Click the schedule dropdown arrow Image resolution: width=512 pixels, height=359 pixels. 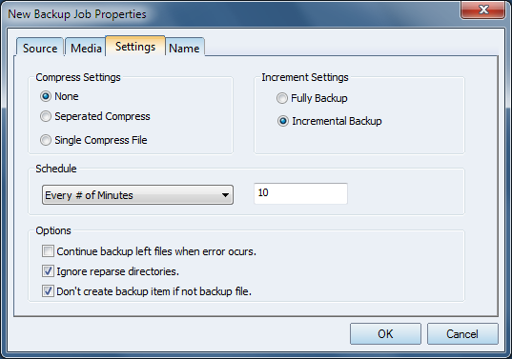coord(225,195)
